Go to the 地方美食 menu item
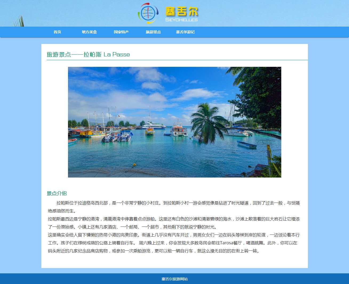 click(x=89, y=32)
